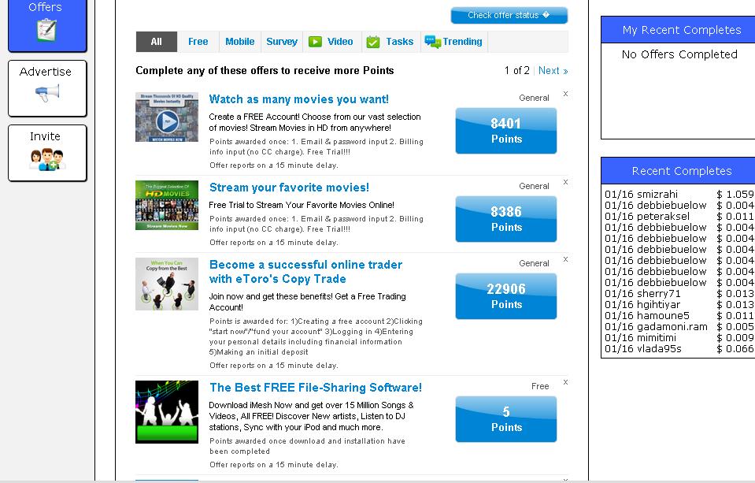Open the Video tab label

coord(340,42)
